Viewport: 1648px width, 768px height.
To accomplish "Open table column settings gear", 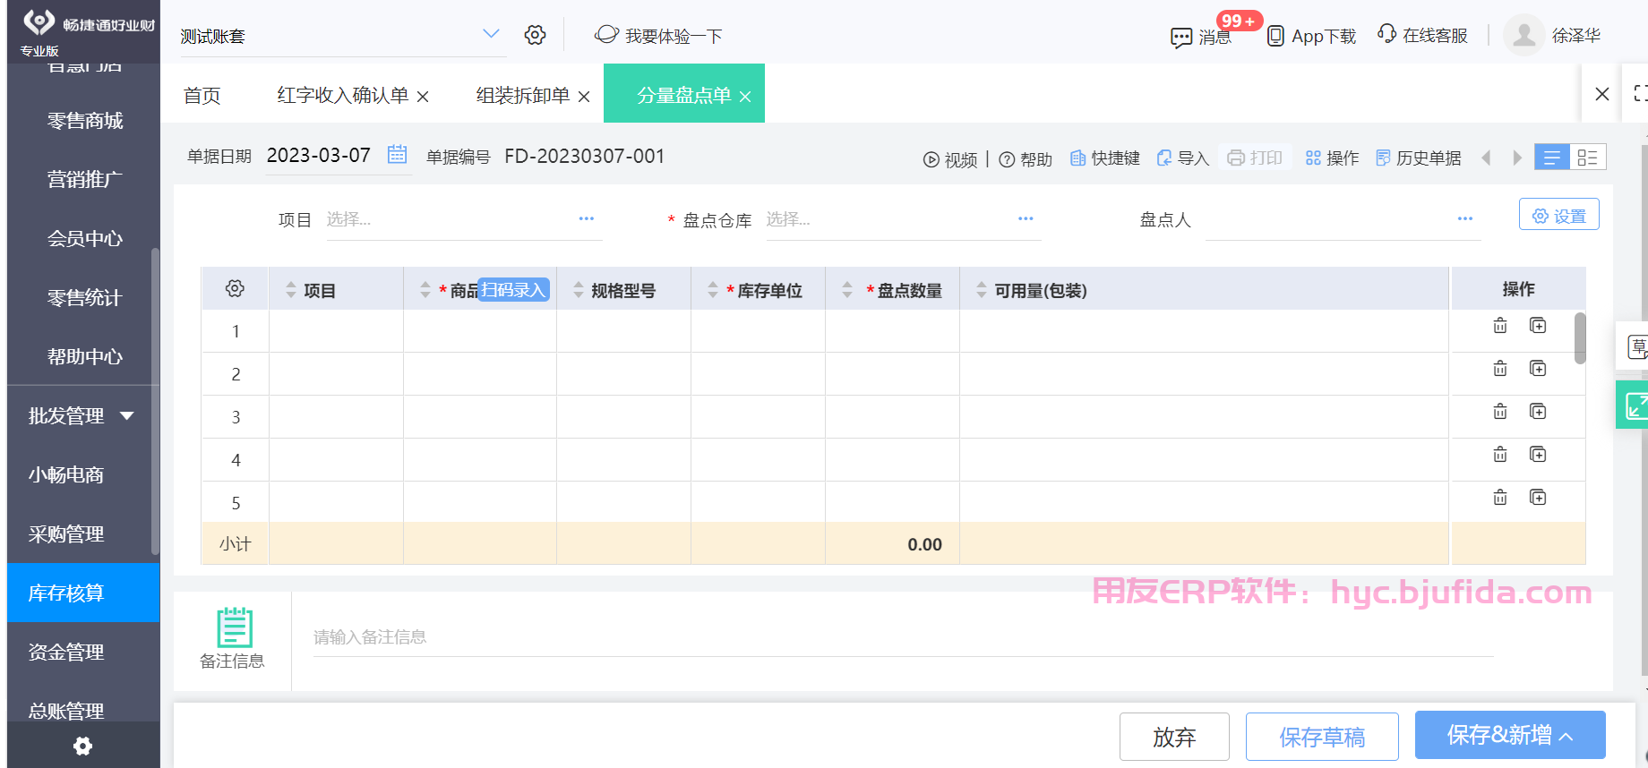I will [x=235, y=288].
